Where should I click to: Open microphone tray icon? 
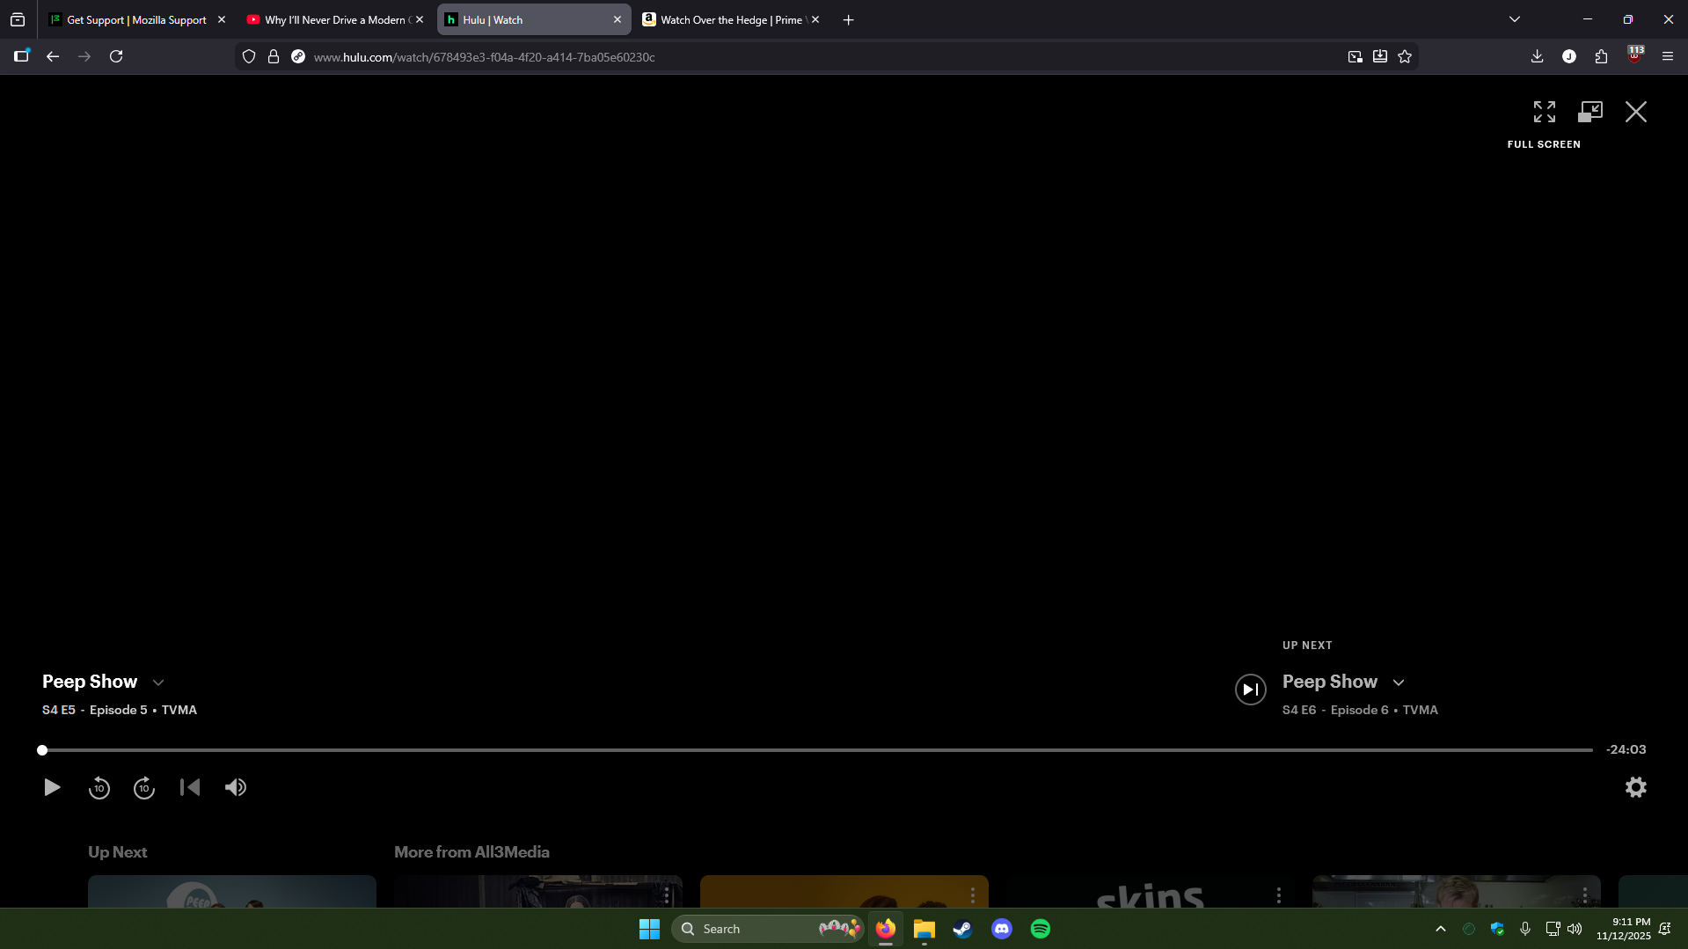click(x=1525, y=929)
